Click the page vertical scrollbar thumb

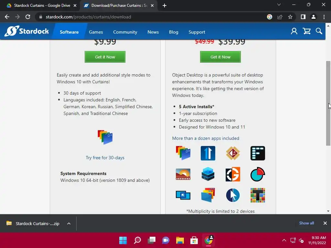tap(328, 103)
